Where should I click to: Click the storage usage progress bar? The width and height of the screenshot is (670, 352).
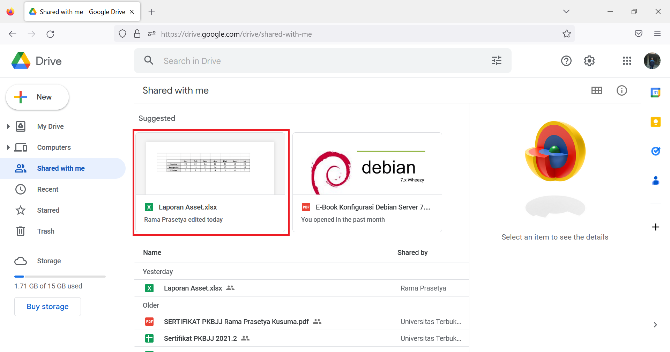pos(60,277)
